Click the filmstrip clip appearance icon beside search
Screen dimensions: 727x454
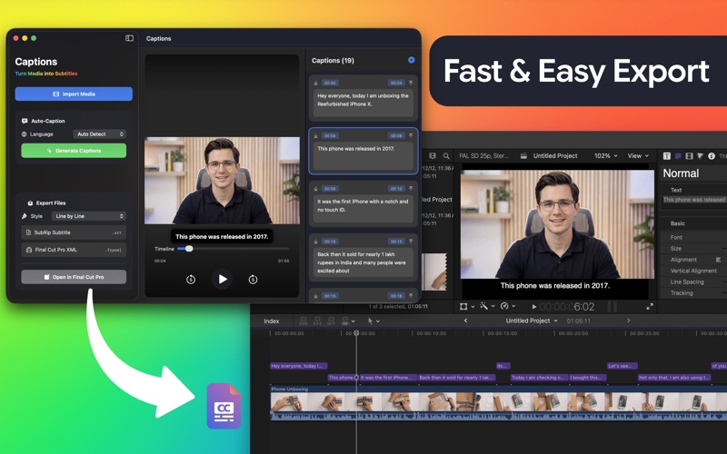[x=433, y=156]
